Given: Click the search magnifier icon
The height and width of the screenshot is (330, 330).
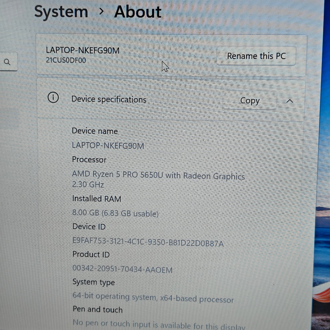Looking at the screenshot, I should [7, 62].
